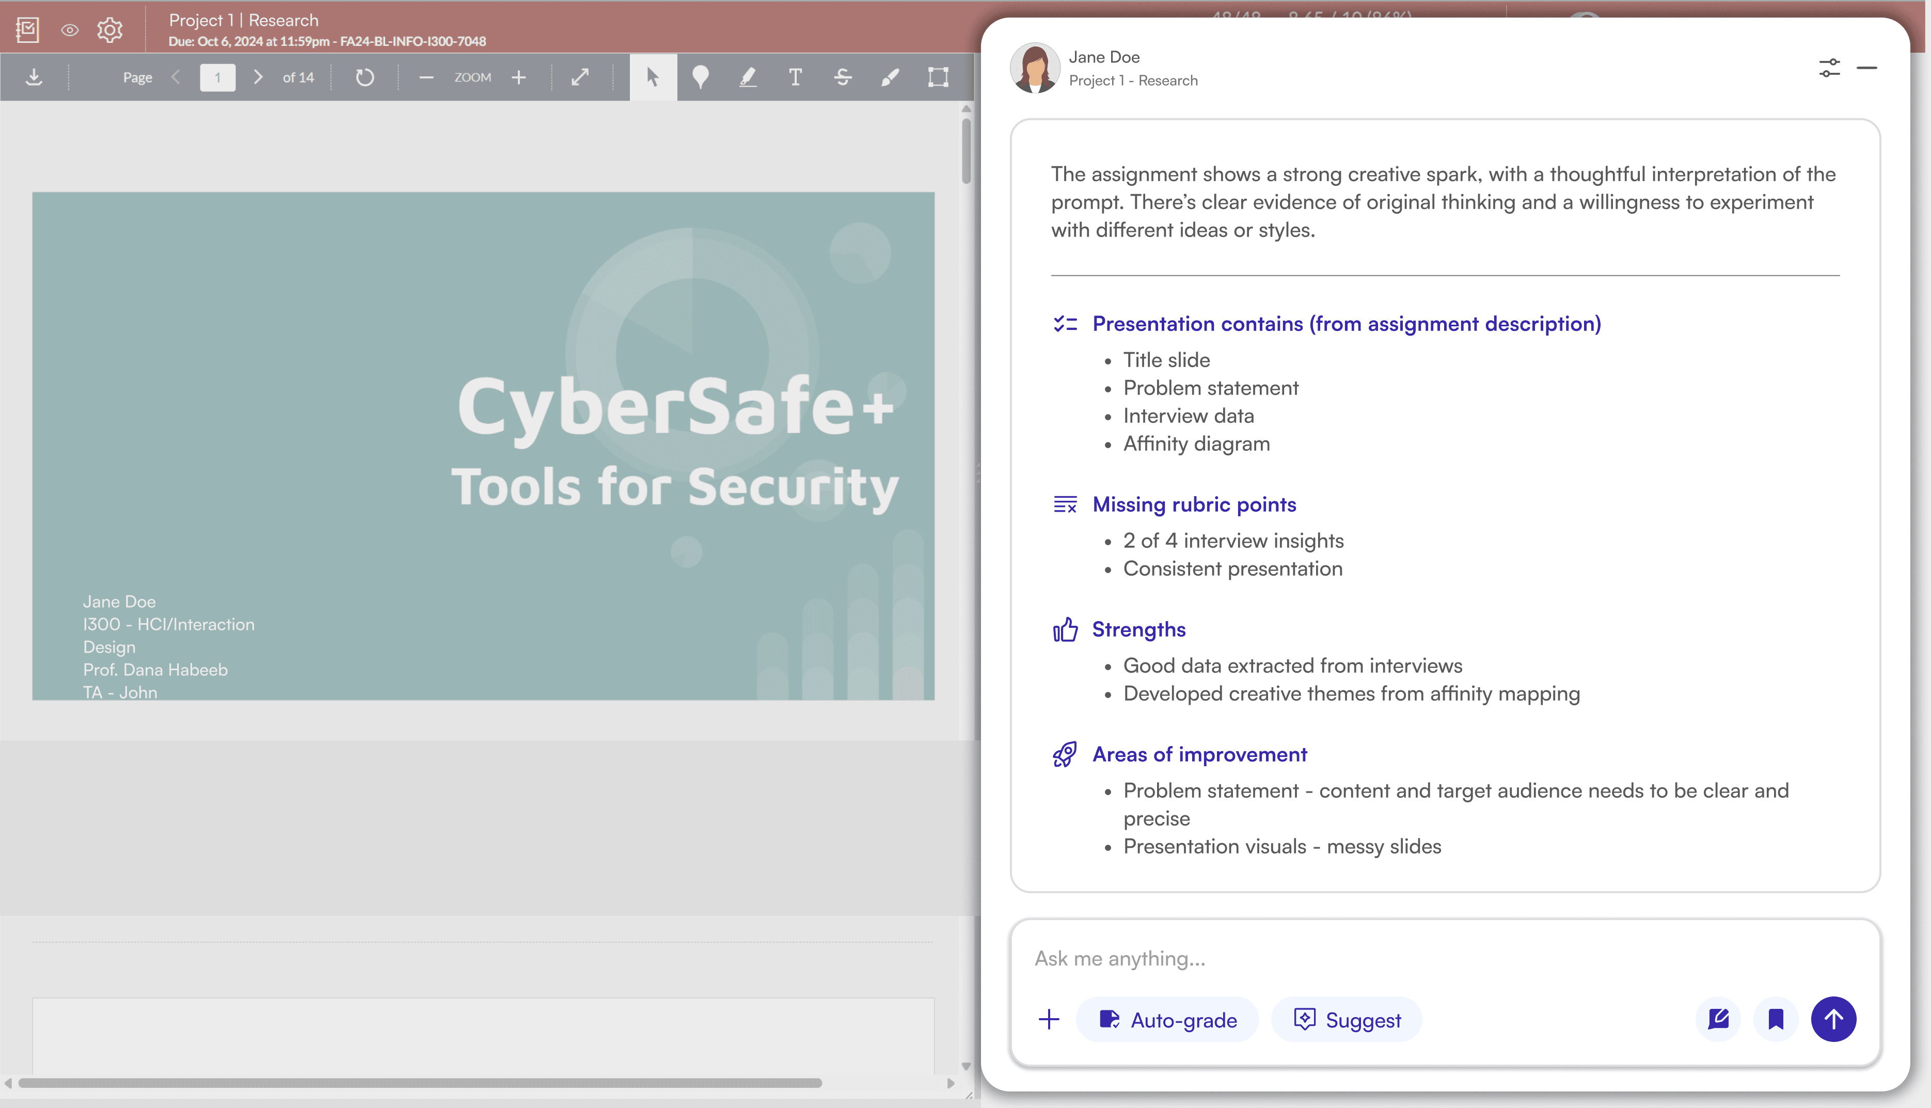
Task: Select the area box annotation tool
Action: coord(938,77)
